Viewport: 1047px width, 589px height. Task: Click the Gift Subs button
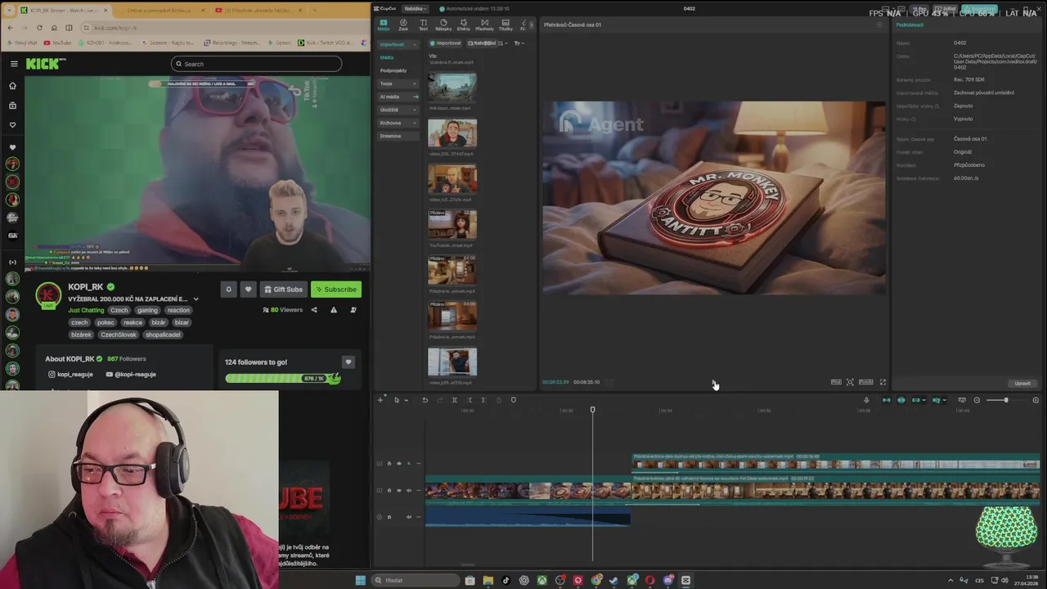pos(283,290)
